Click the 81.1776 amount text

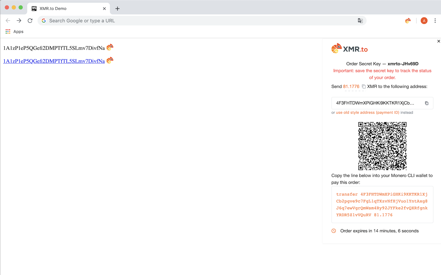point(351,87)
